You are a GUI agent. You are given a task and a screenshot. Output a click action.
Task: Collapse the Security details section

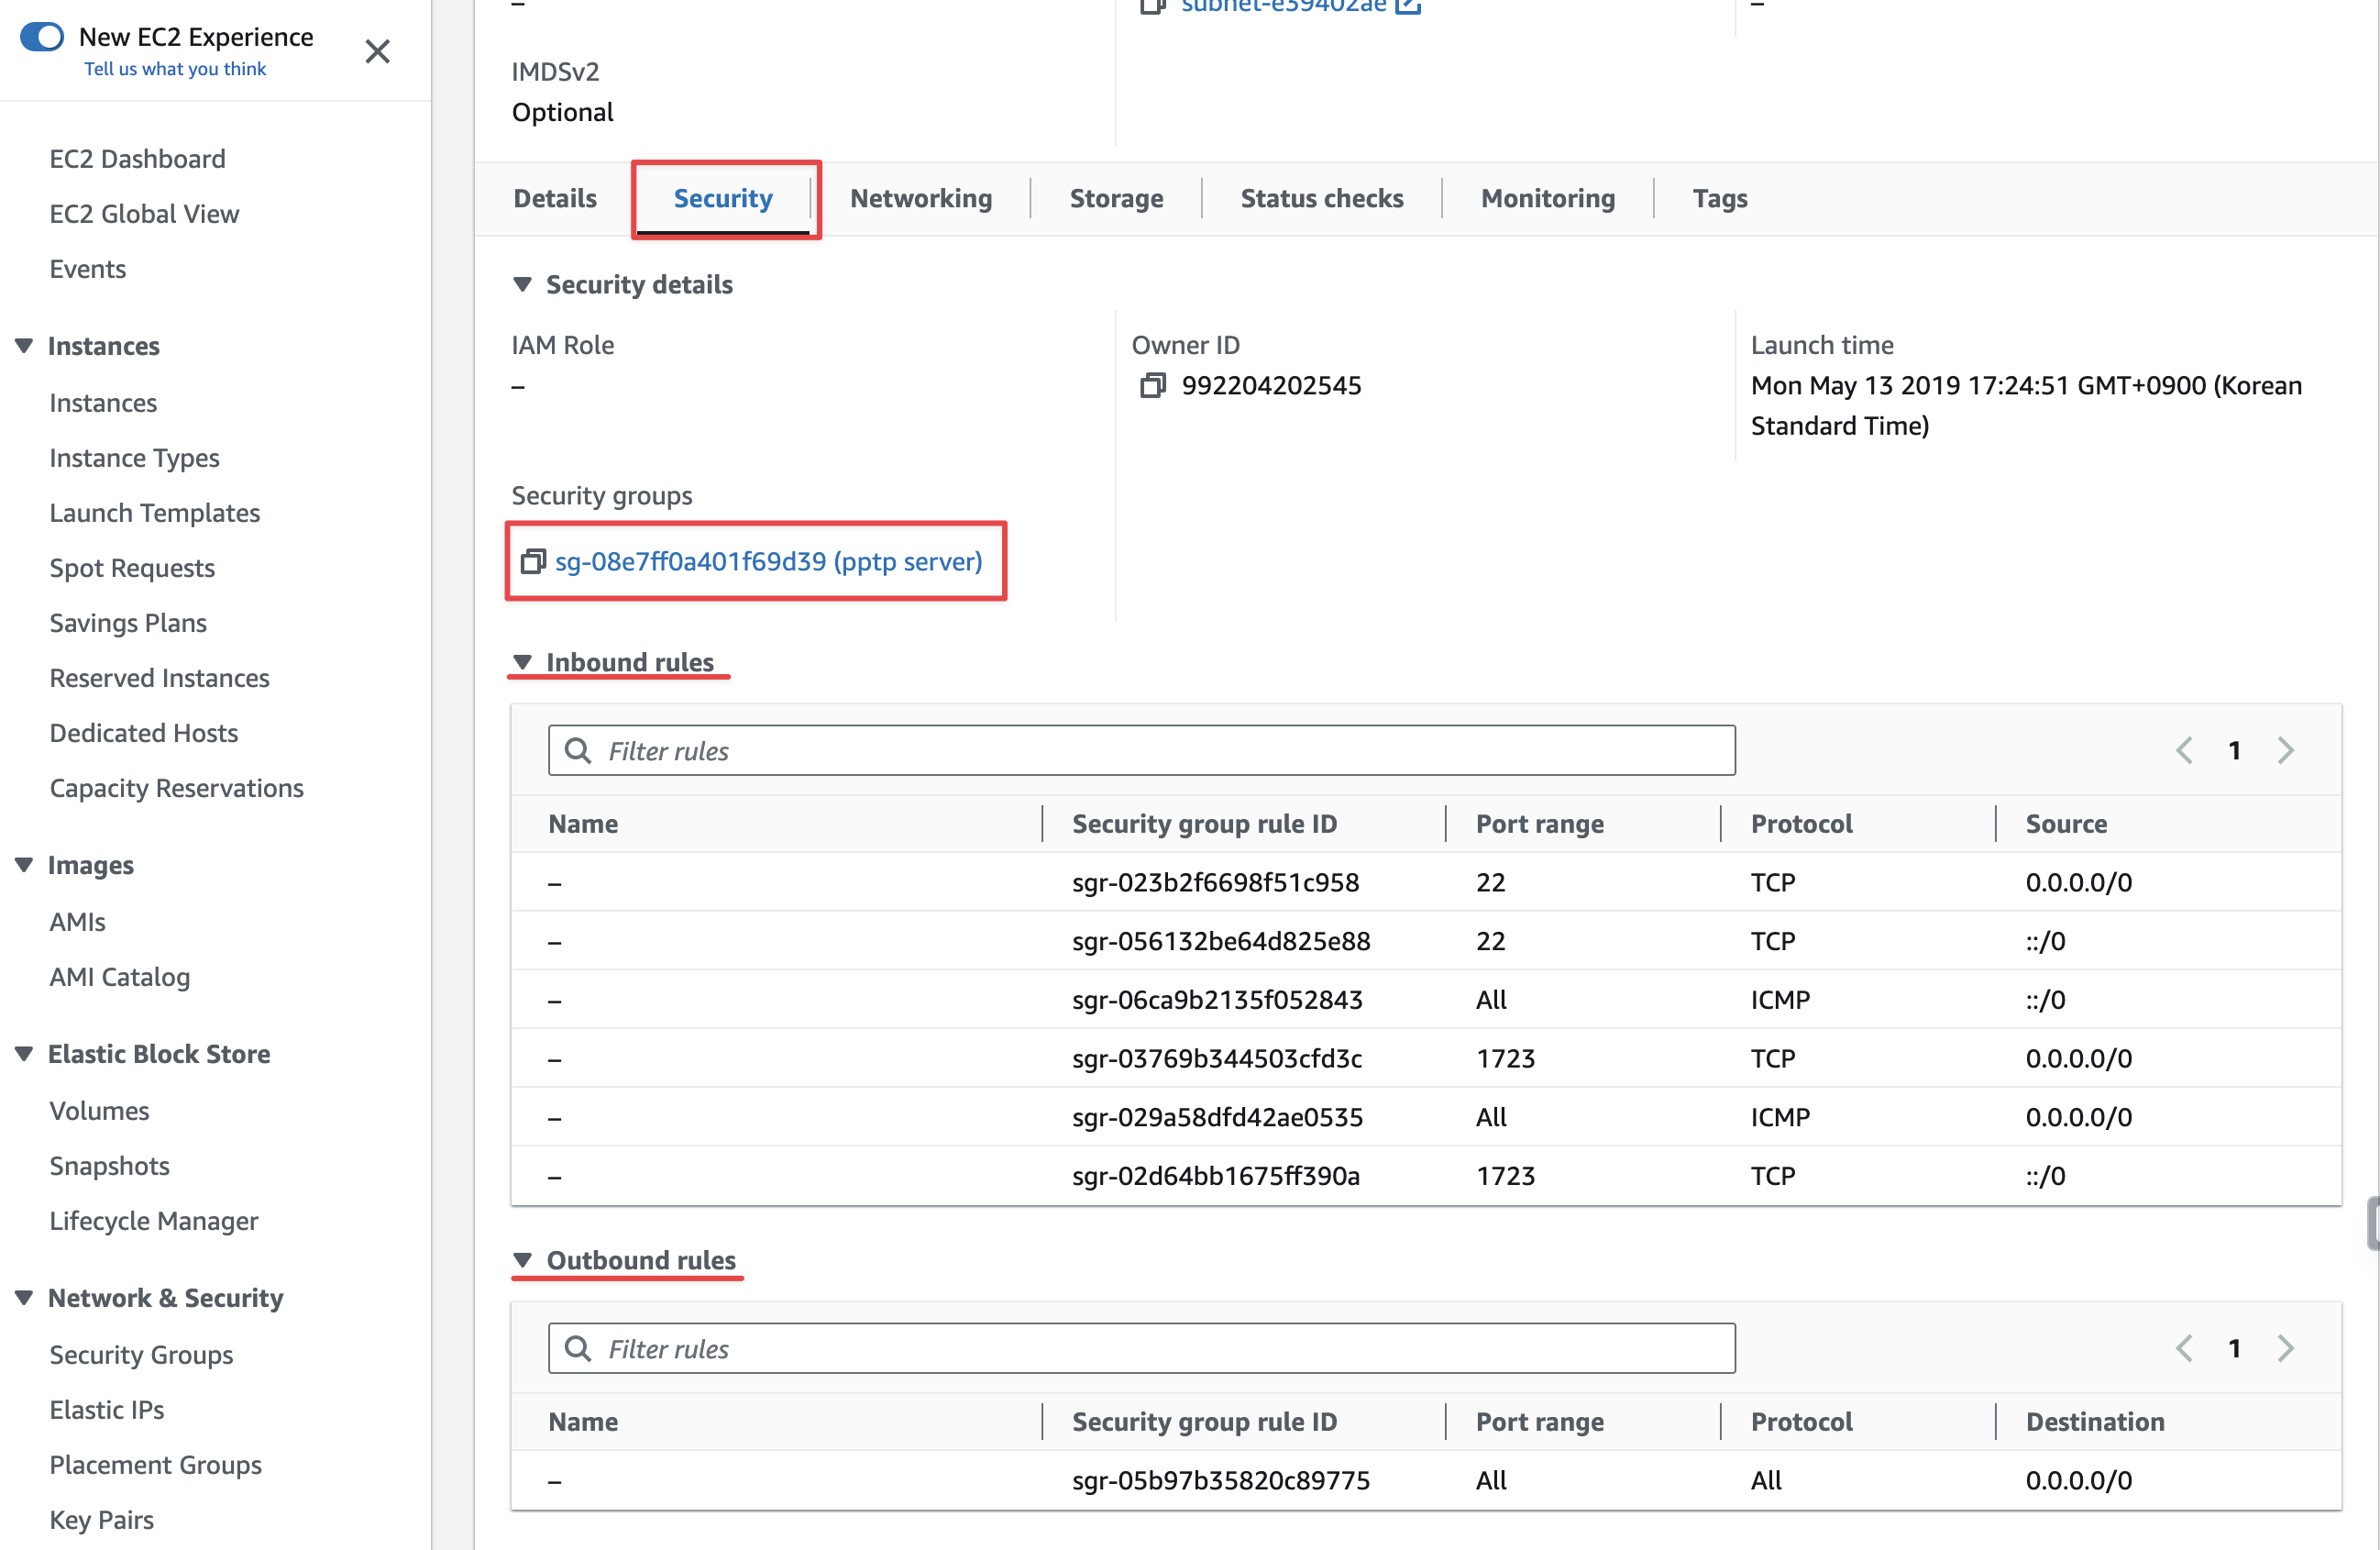[522, 284]
